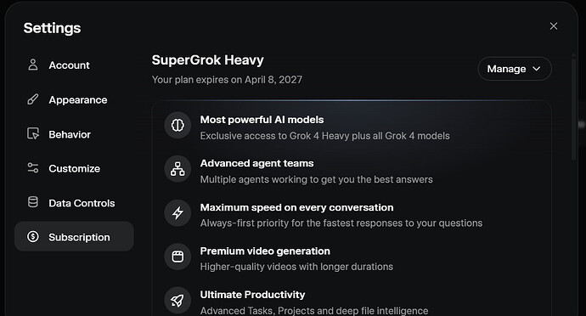
Task: Click the Most powerful AI models heading
Action: (x=262, y=120)
